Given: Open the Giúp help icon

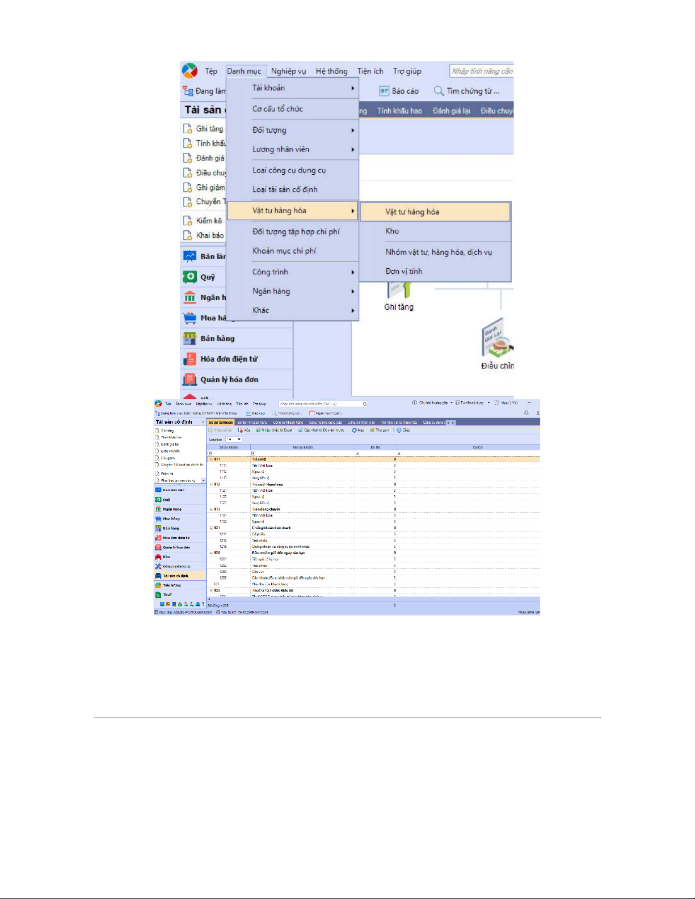Looking at the screenshot, I should click(x=399, y=430).
